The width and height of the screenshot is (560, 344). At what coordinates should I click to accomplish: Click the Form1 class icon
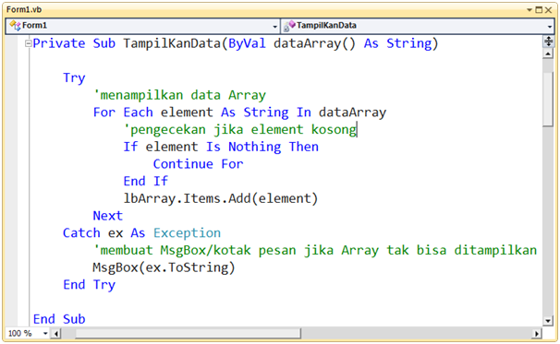tap(15, 26)
